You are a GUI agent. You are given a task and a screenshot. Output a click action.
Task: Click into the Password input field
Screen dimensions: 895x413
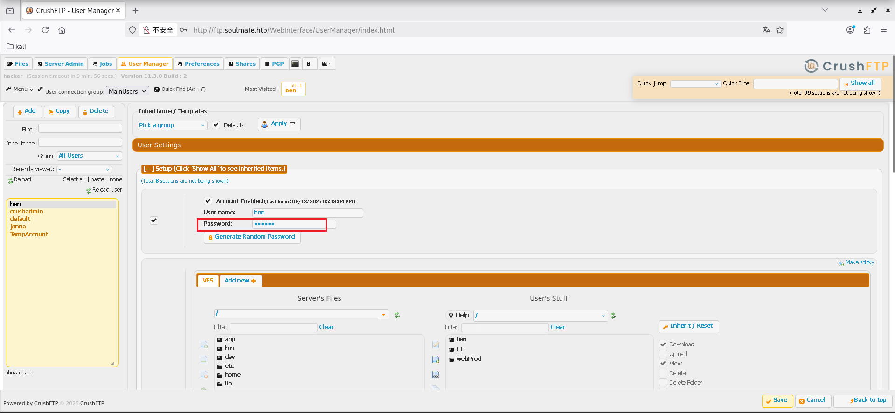point(289,224)
